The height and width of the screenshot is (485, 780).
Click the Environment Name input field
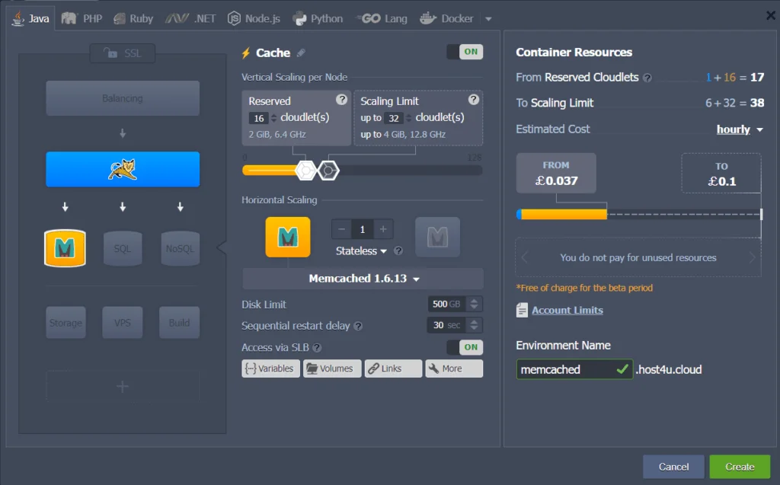[x=574, y=369]
